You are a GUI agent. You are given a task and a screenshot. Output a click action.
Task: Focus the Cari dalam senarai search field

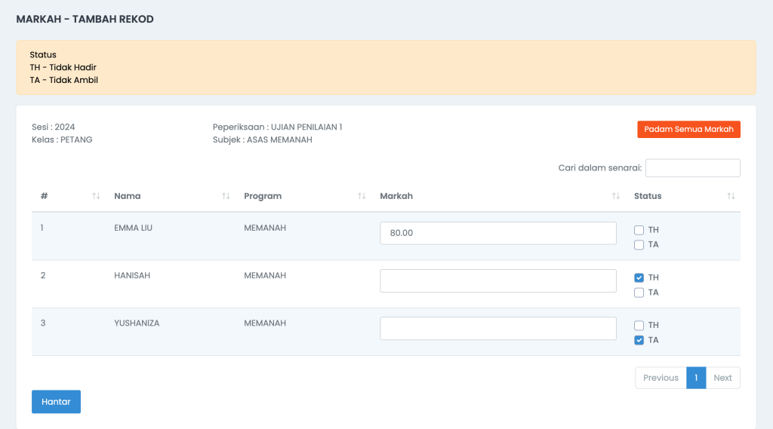[693, 168]
